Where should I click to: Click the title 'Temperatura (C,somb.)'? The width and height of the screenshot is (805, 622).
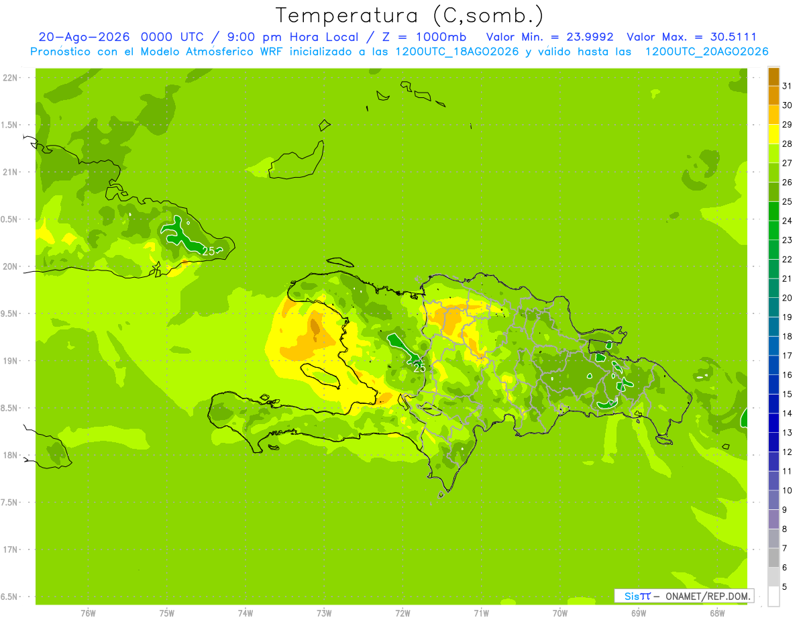(x=409, y=15)
